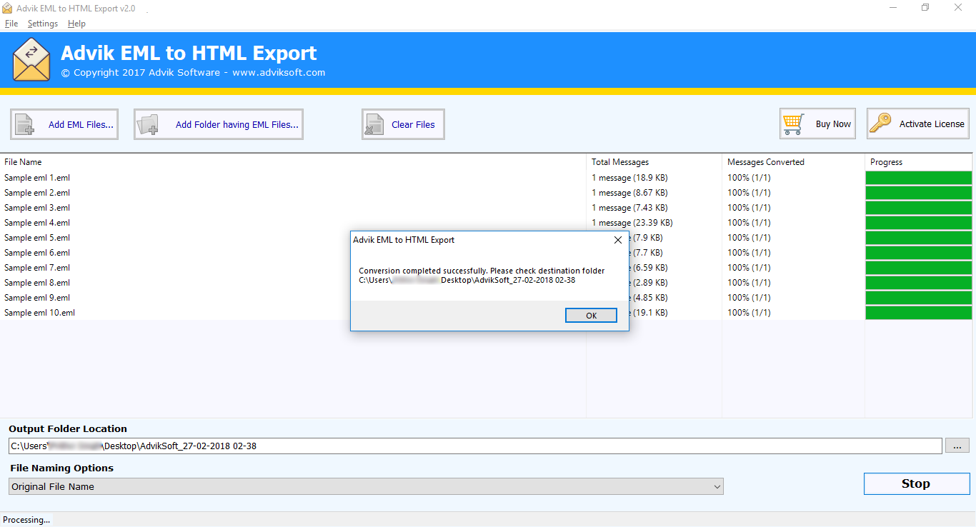Screen dimensions: 976x527
Task: Open the File menu
Action: 11,24
